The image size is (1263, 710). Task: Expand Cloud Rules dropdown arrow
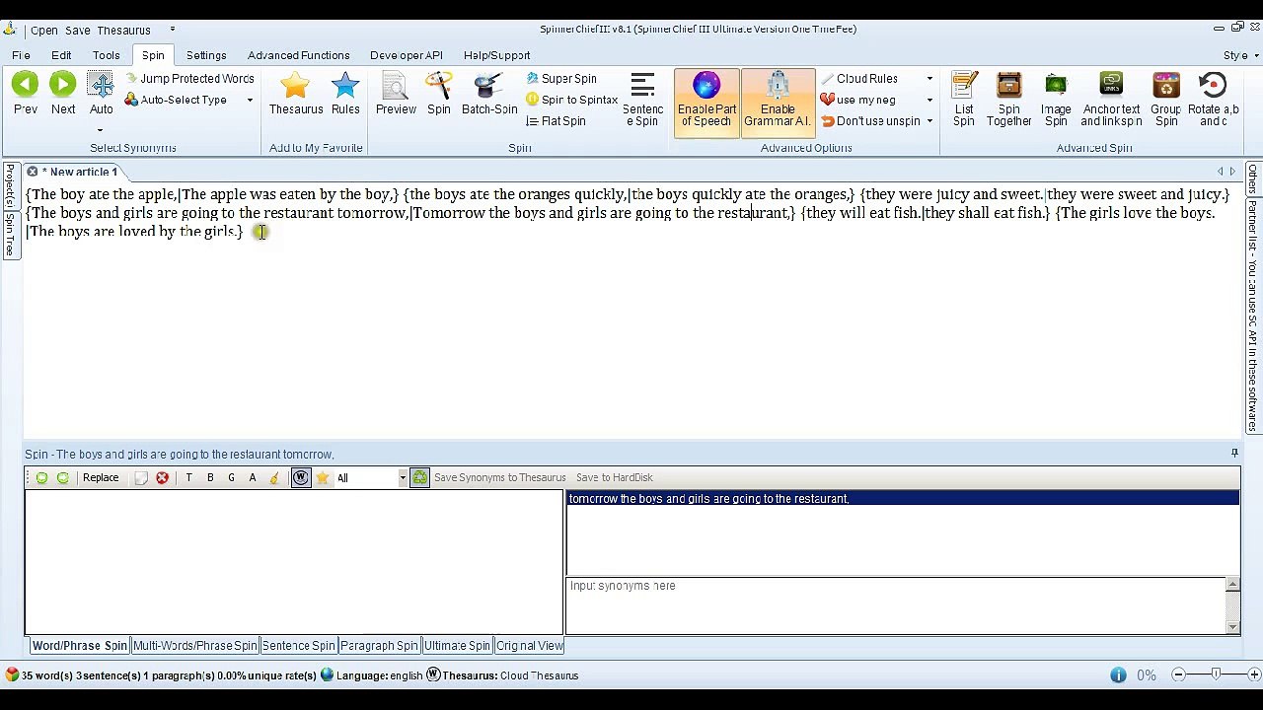pos(929,79)
